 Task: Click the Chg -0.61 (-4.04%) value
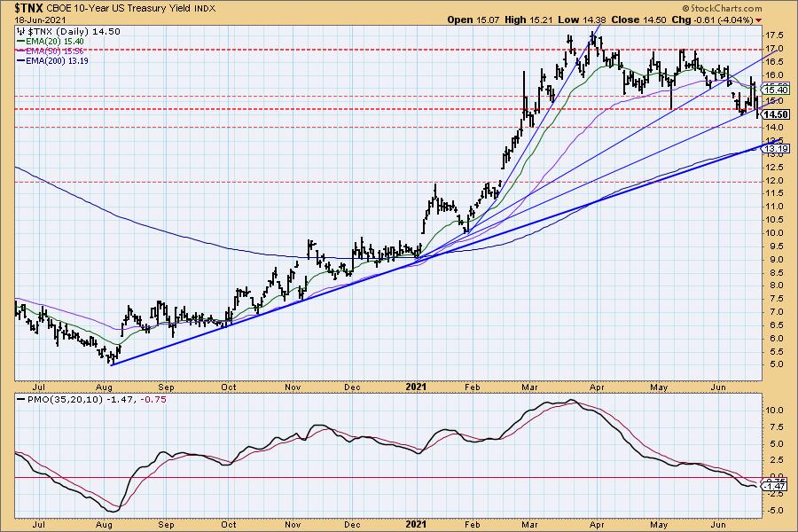click(711, 20)
